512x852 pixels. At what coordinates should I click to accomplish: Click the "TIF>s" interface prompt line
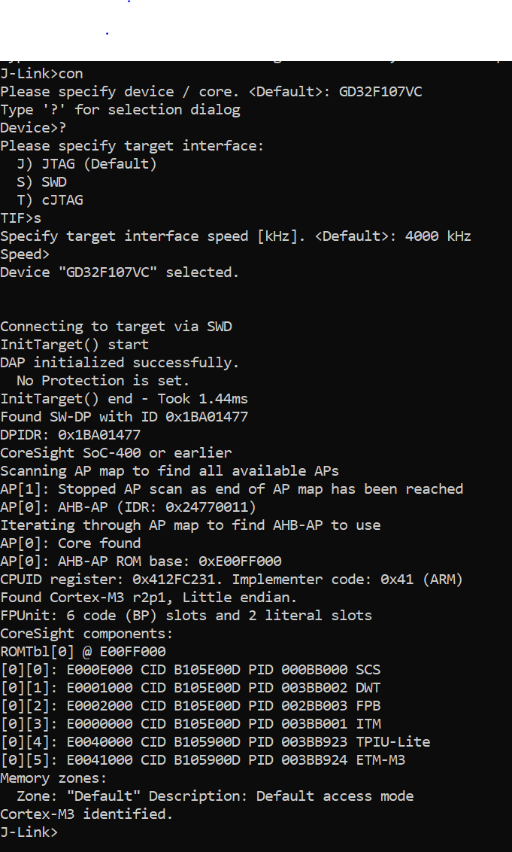tap(21, 218)
